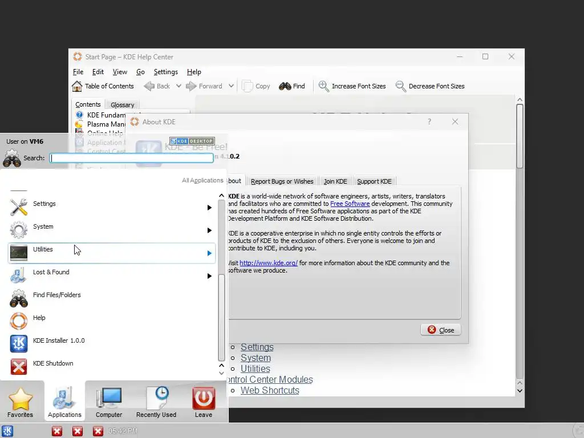
Task: Open Report Bugs or Wishes tab
Action: (x=282, y=181)
